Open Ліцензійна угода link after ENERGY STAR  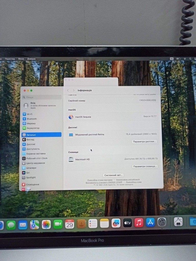click(134, 182)
